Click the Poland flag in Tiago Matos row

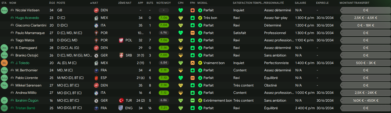(x=121, y=40)
